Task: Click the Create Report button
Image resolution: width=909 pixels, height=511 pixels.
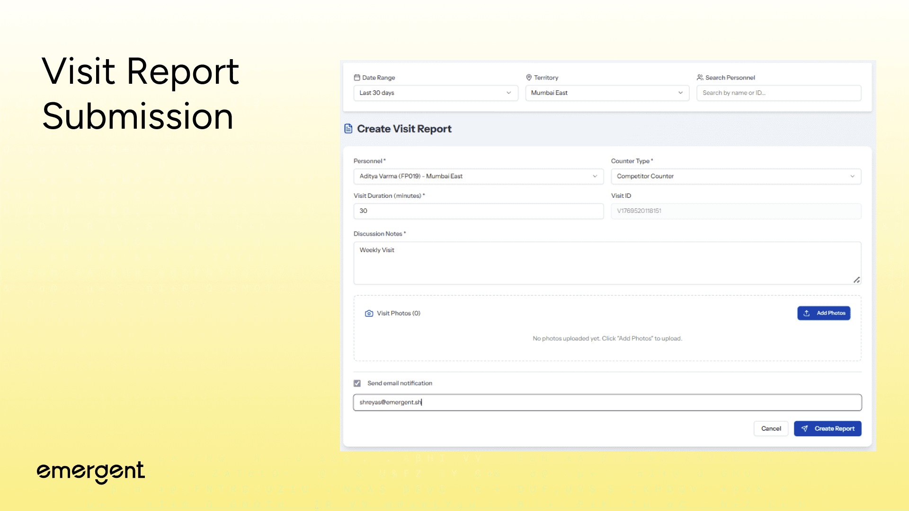Action: click(x=828, y=429)
